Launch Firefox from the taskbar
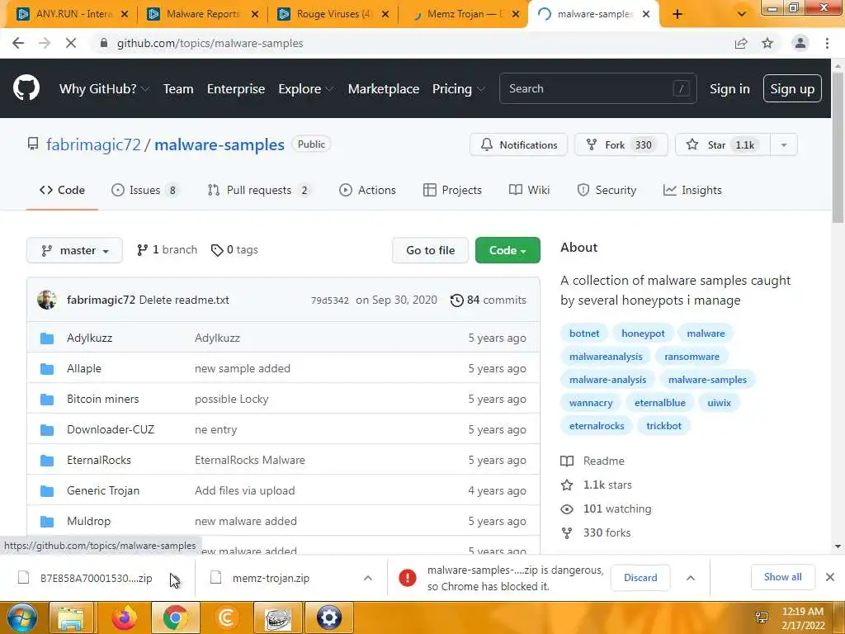This screenshot has width=845, height=634. point(124,617)
